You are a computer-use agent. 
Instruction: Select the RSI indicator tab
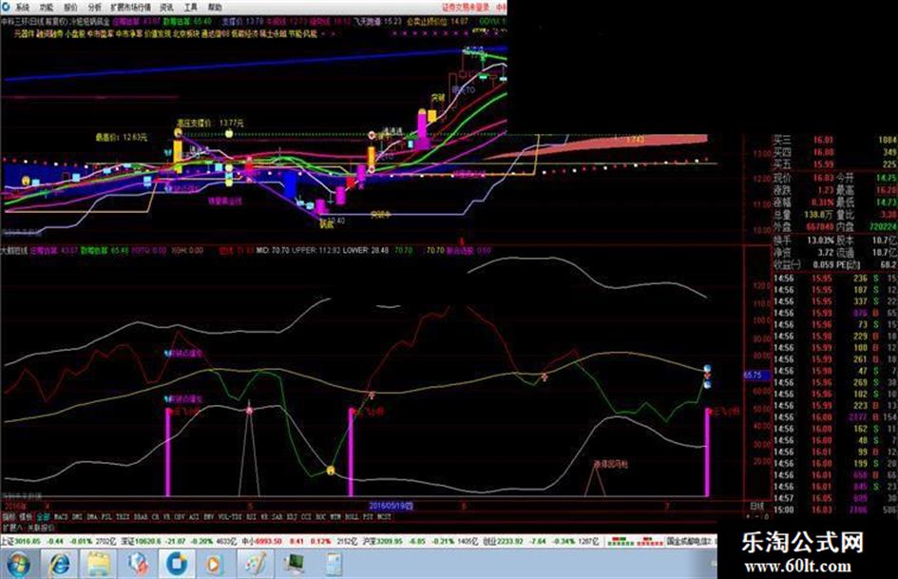pos(251,516)
